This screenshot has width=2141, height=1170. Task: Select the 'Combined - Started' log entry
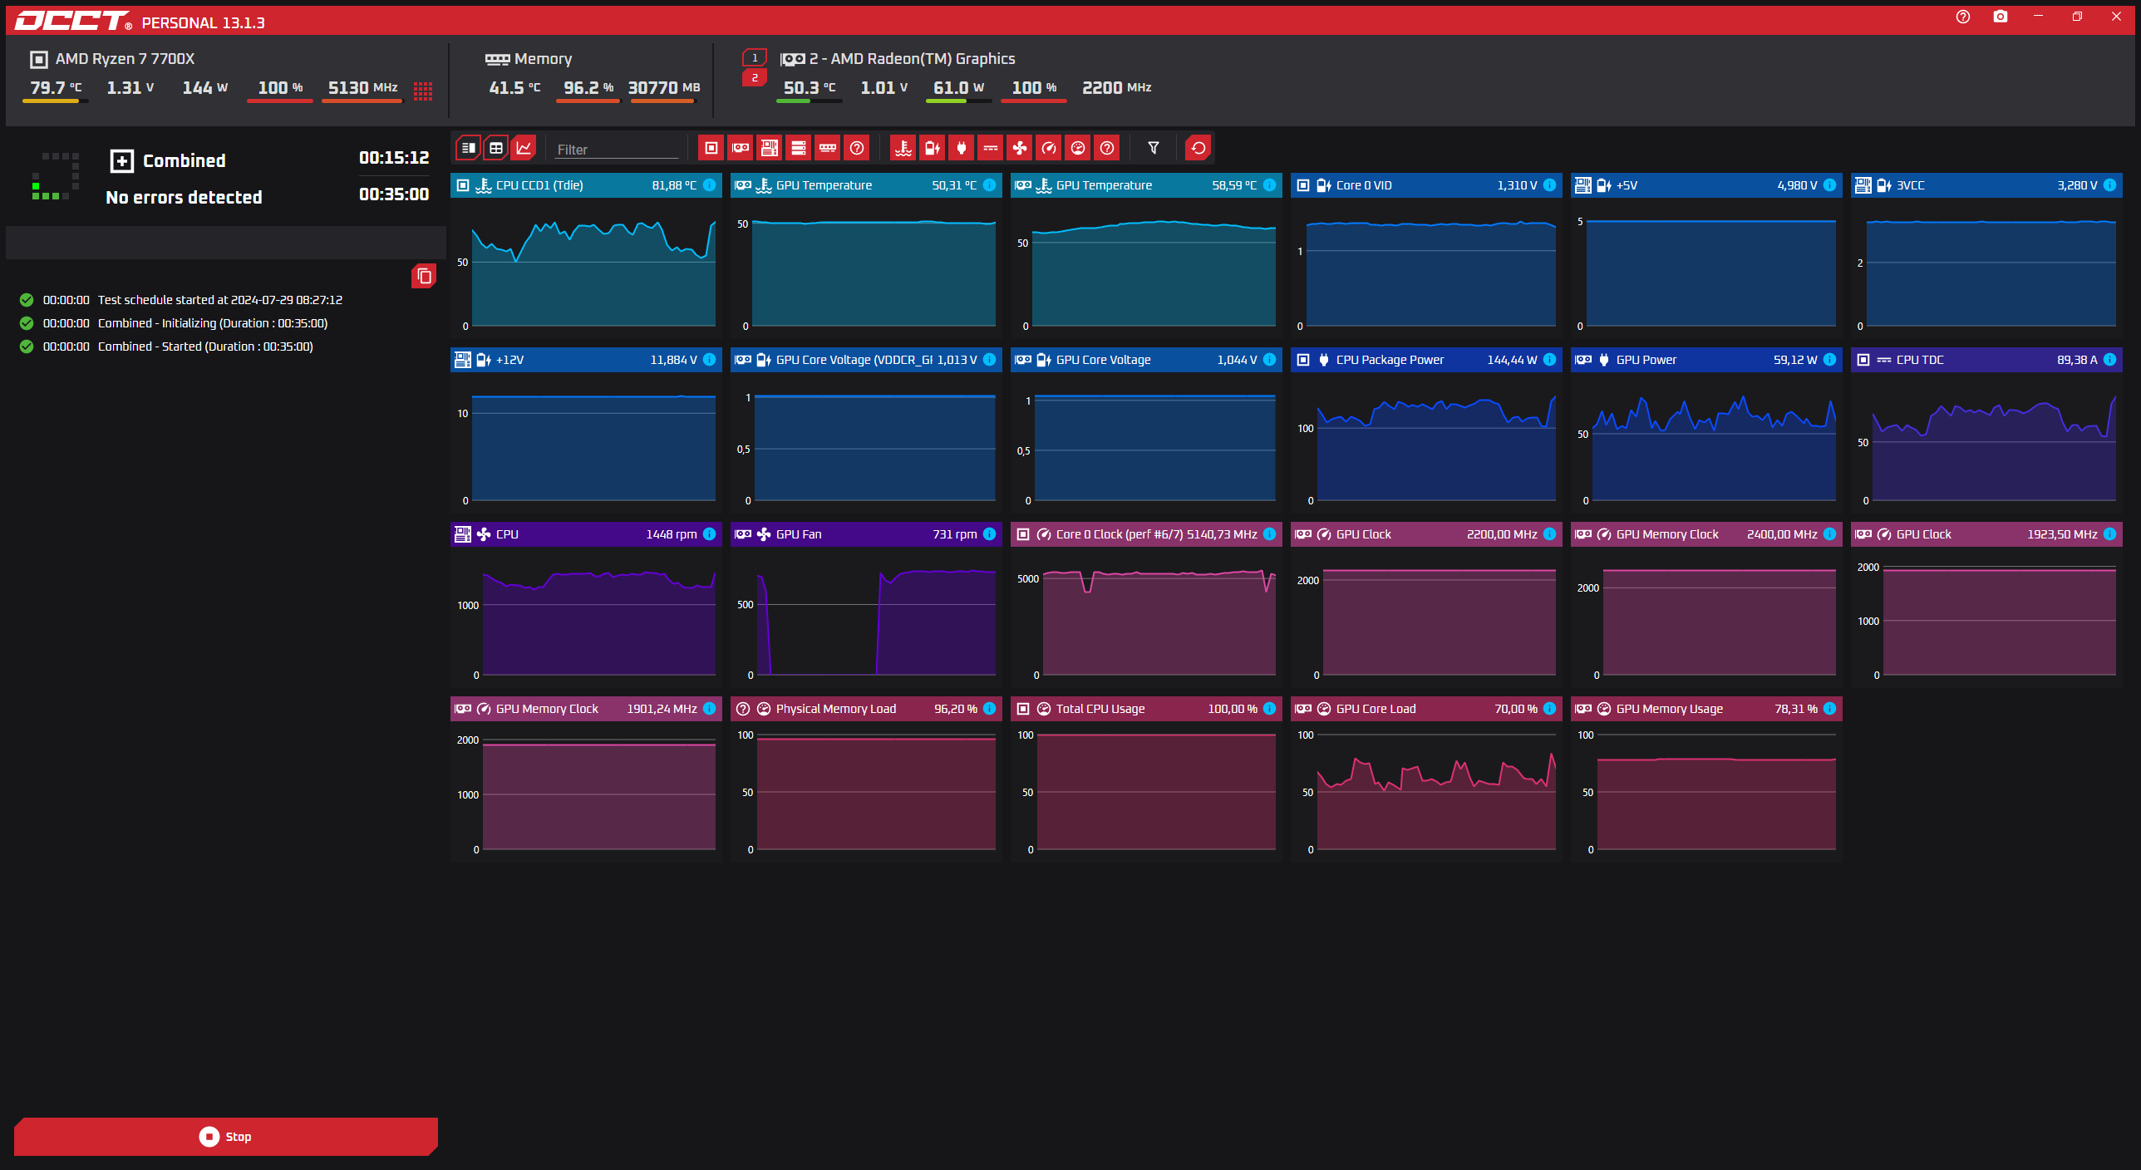click(166, 347)
